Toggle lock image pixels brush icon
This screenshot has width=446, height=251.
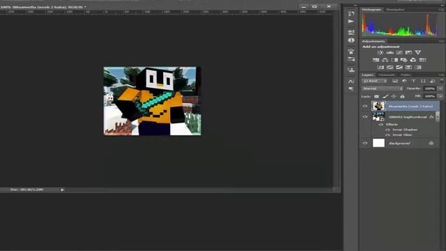tap(385, 96)
